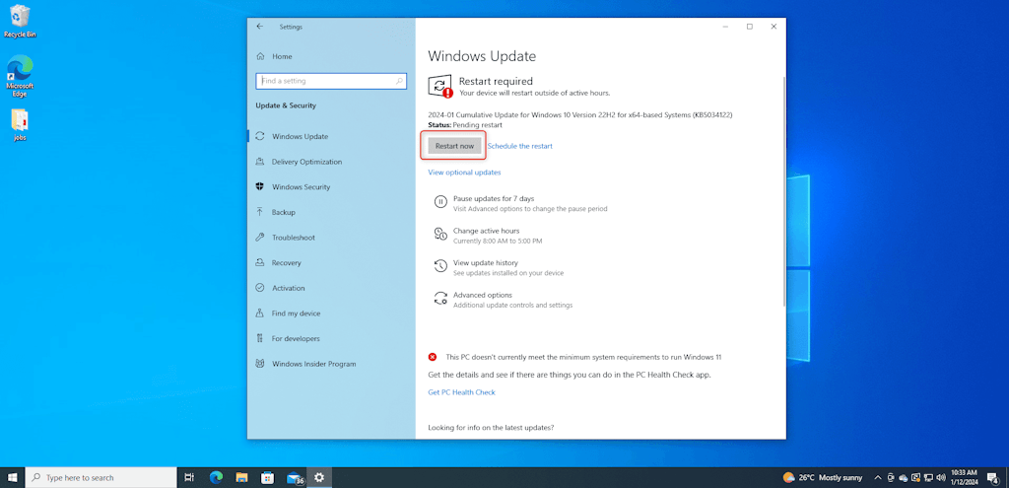Close the Settings window
This screenshot has width=1009, height=488.
(774, 27)
